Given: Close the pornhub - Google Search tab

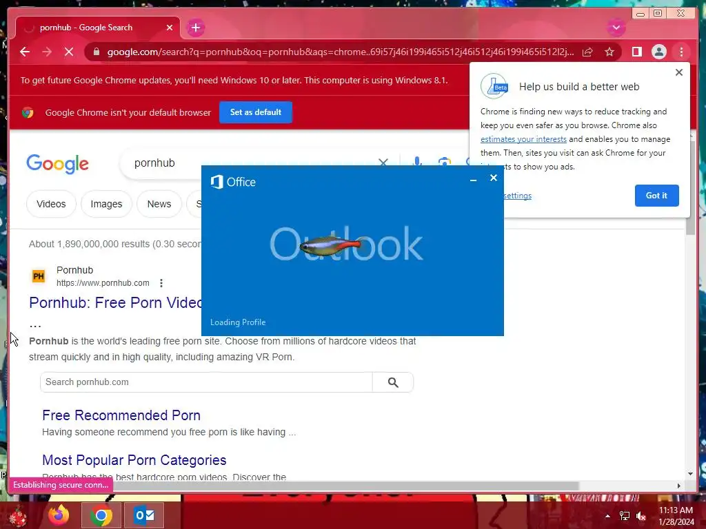Looking at the screenshot, I should pyautogui.click(x=170, y=28).
